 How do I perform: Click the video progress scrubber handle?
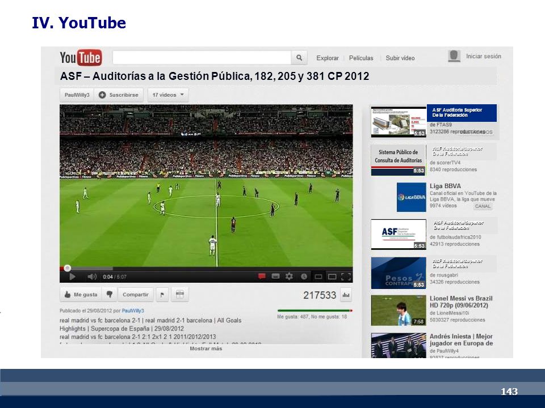click(x=68, y=268)
